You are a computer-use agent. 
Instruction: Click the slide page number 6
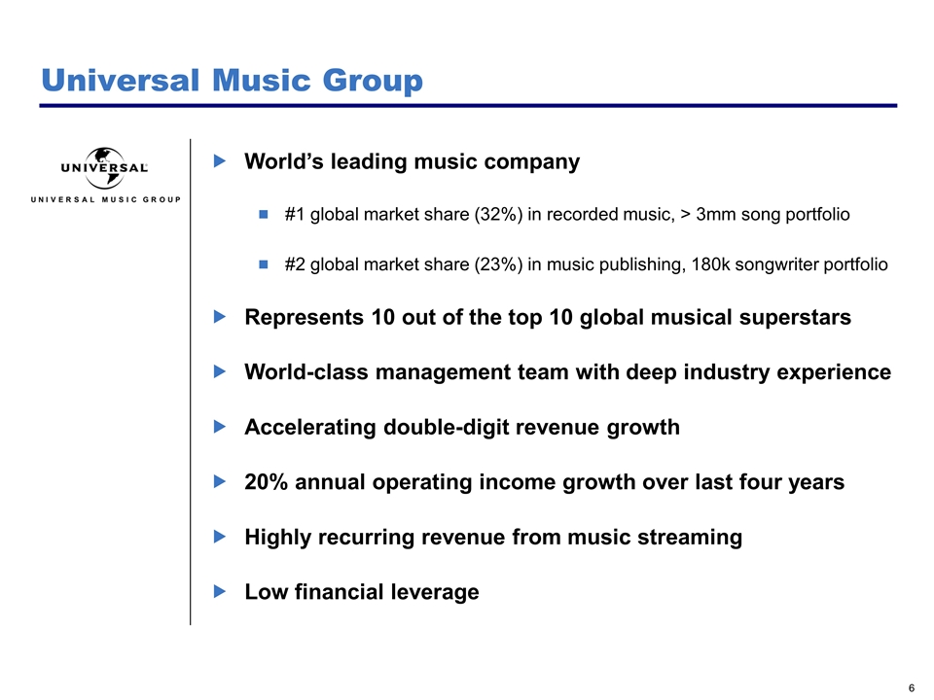coord(911,687)
